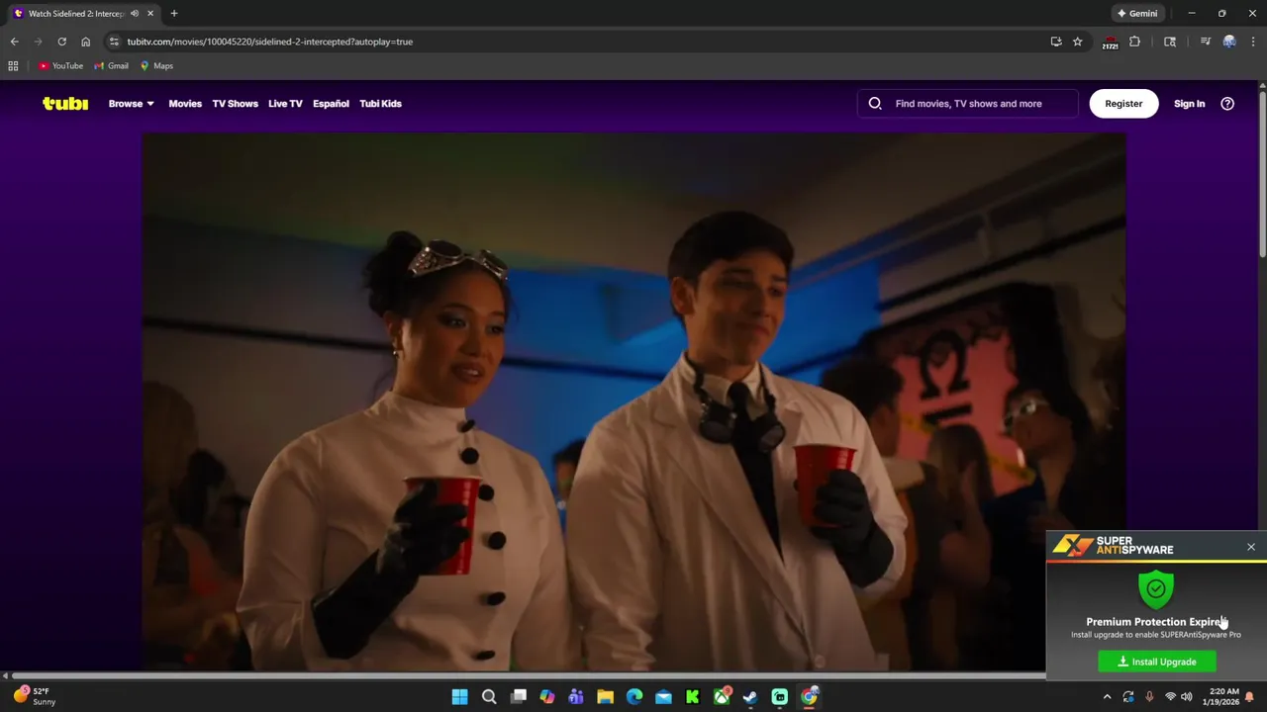The image size is (1267, 712).
Task: Open Windows taskbar search
Action: coord(489,697)
